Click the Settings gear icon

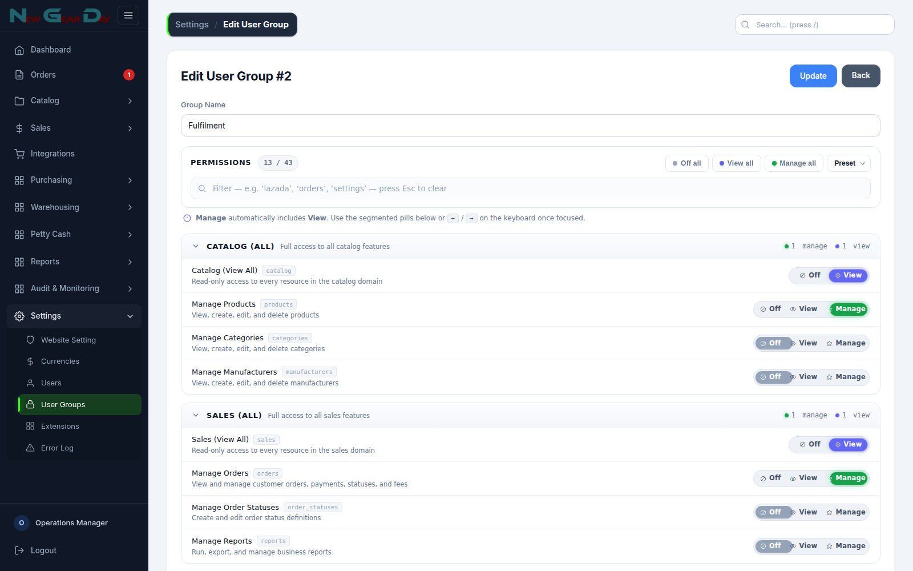[19, 316]
